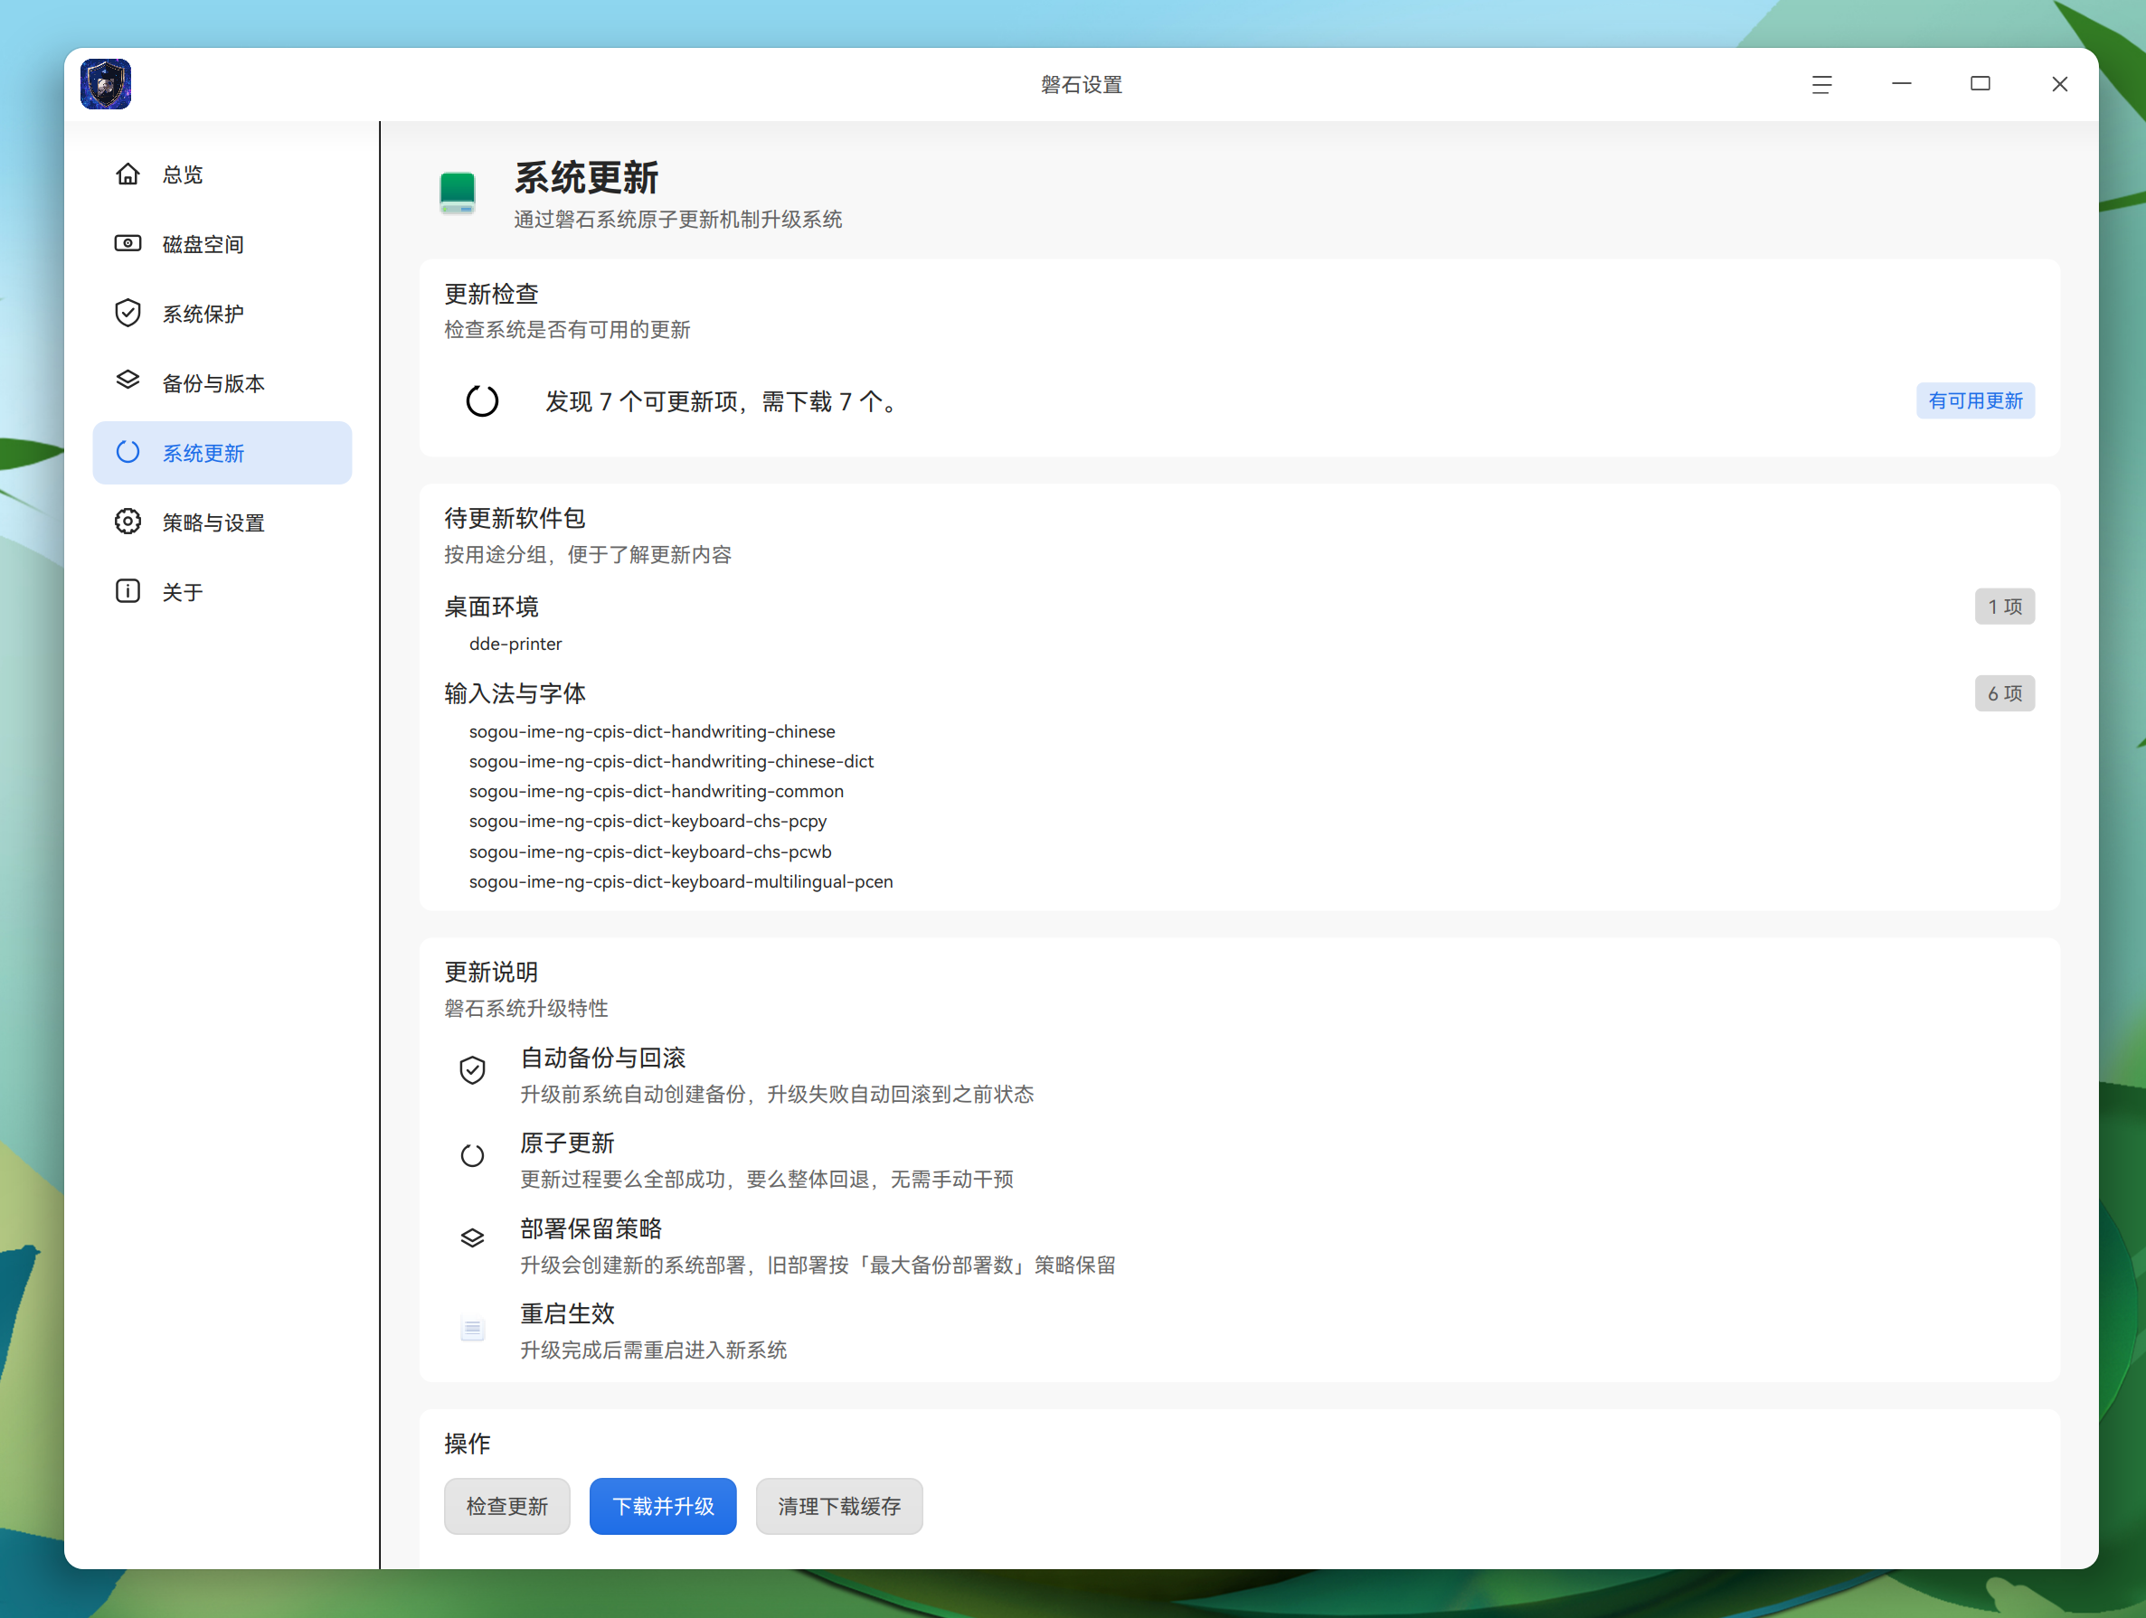Click the document icon for 重启生效
Viewport: 2146px width, 1618px height.
[x=472, y=1328]
